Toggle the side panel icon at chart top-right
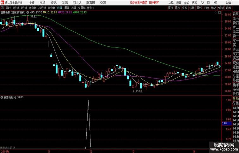Viewport: 239px width, 153px height. click(220, 13)
